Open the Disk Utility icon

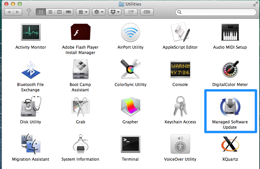[31, 106]
